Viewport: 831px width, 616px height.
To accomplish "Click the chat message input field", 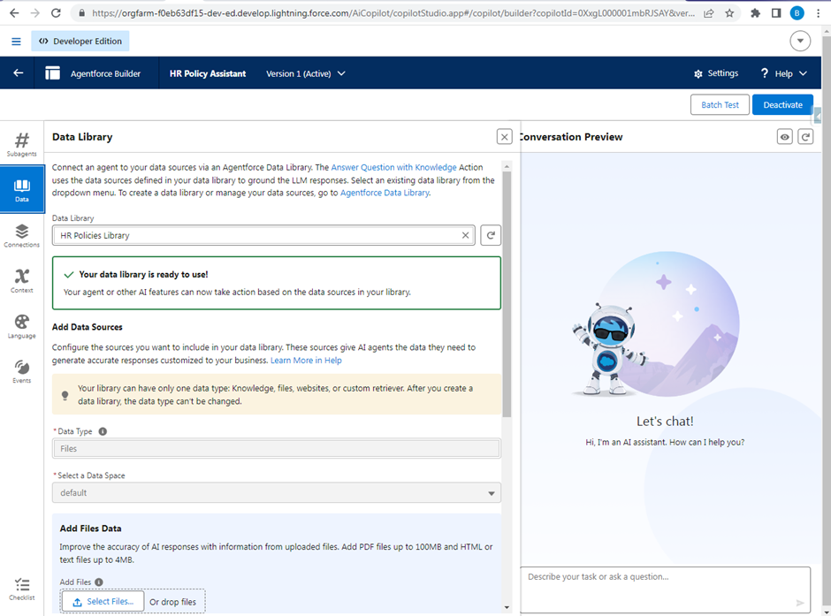I will 665,589.
